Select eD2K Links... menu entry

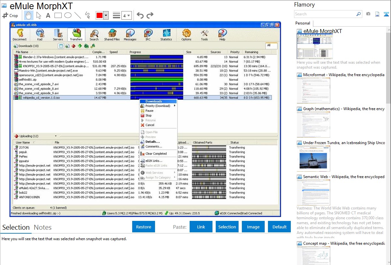(158, 161)
